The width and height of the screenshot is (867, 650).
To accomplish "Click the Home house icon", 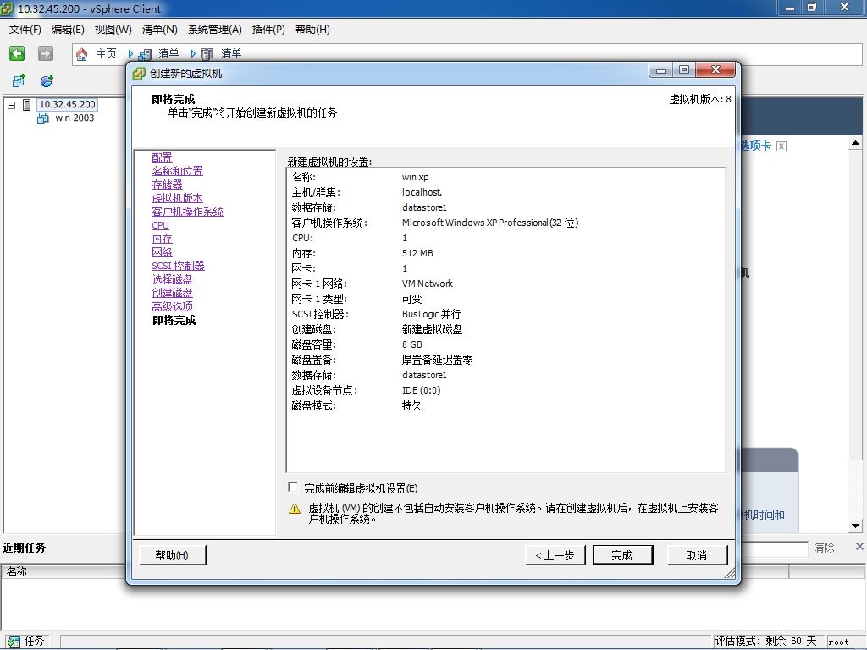I will 82,53.
